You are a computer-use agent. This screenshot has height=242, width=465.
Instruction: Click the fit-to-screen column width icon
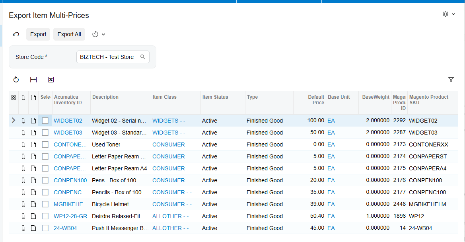click(33, 80)
